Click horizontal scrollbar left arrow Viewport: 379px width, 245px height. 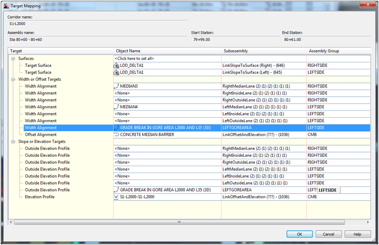click(11, 222)
